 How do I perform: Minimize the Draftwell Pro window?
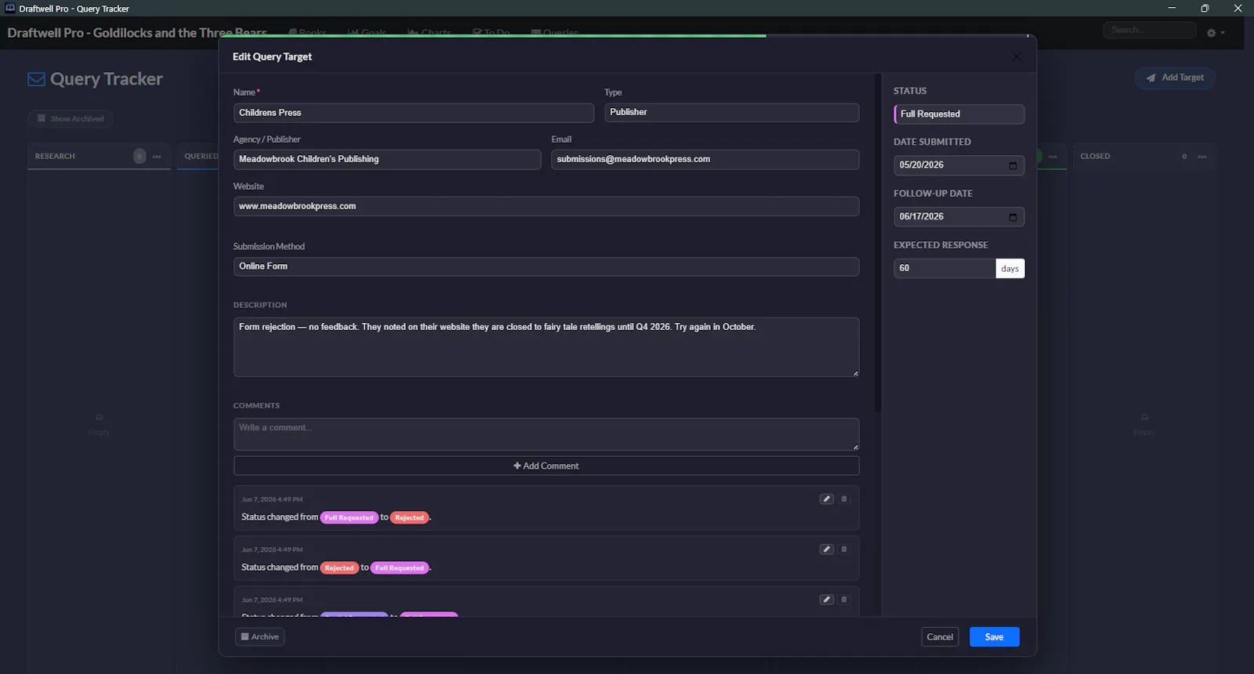(x=1172, y=8)
